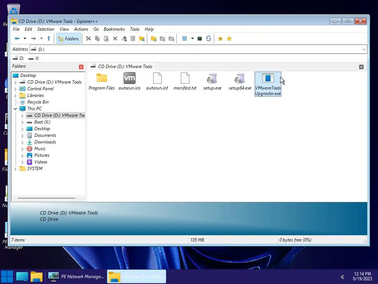Screen dimensions: 378x284
Task: Open command prompt from the toolbar
Action: coord(200,38)
